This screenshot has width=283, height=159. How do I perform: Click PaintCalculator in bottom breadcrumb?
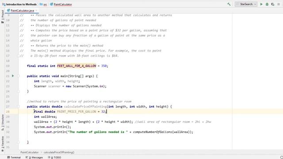point(30,152)
